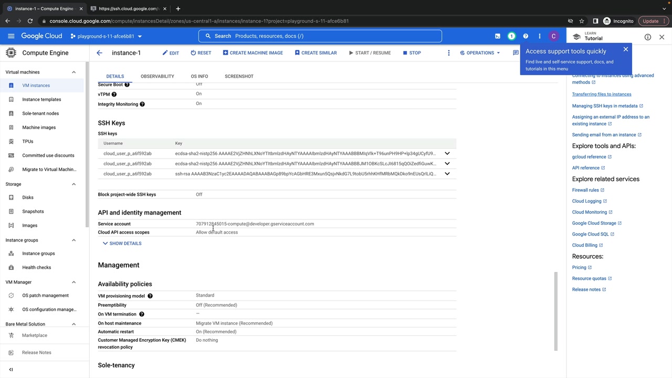Reset the instance with the Reset button
Image resolution: width=672 pixels, height=378 pixels.
pos(201,53)
